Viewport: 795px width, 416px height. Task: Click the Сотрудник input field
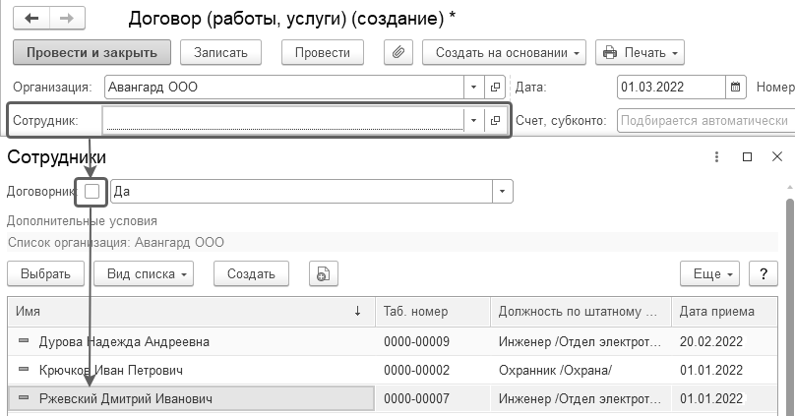pos(282,120)
